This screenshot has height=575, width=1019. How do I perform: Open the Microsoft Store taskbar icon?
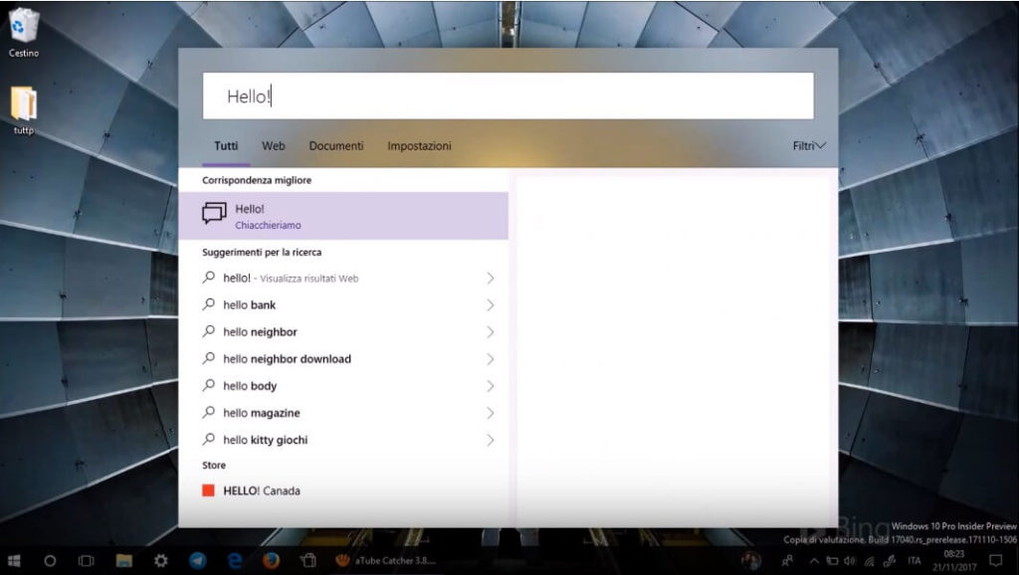pyautogui.click(x=308, y=560)
